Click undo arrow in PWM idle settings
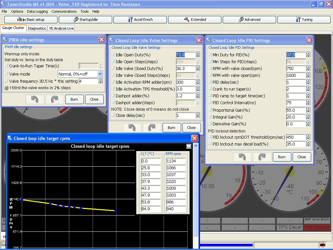This screenshot has height=250, width=333. pyautogui.click(x=35, y=99)
